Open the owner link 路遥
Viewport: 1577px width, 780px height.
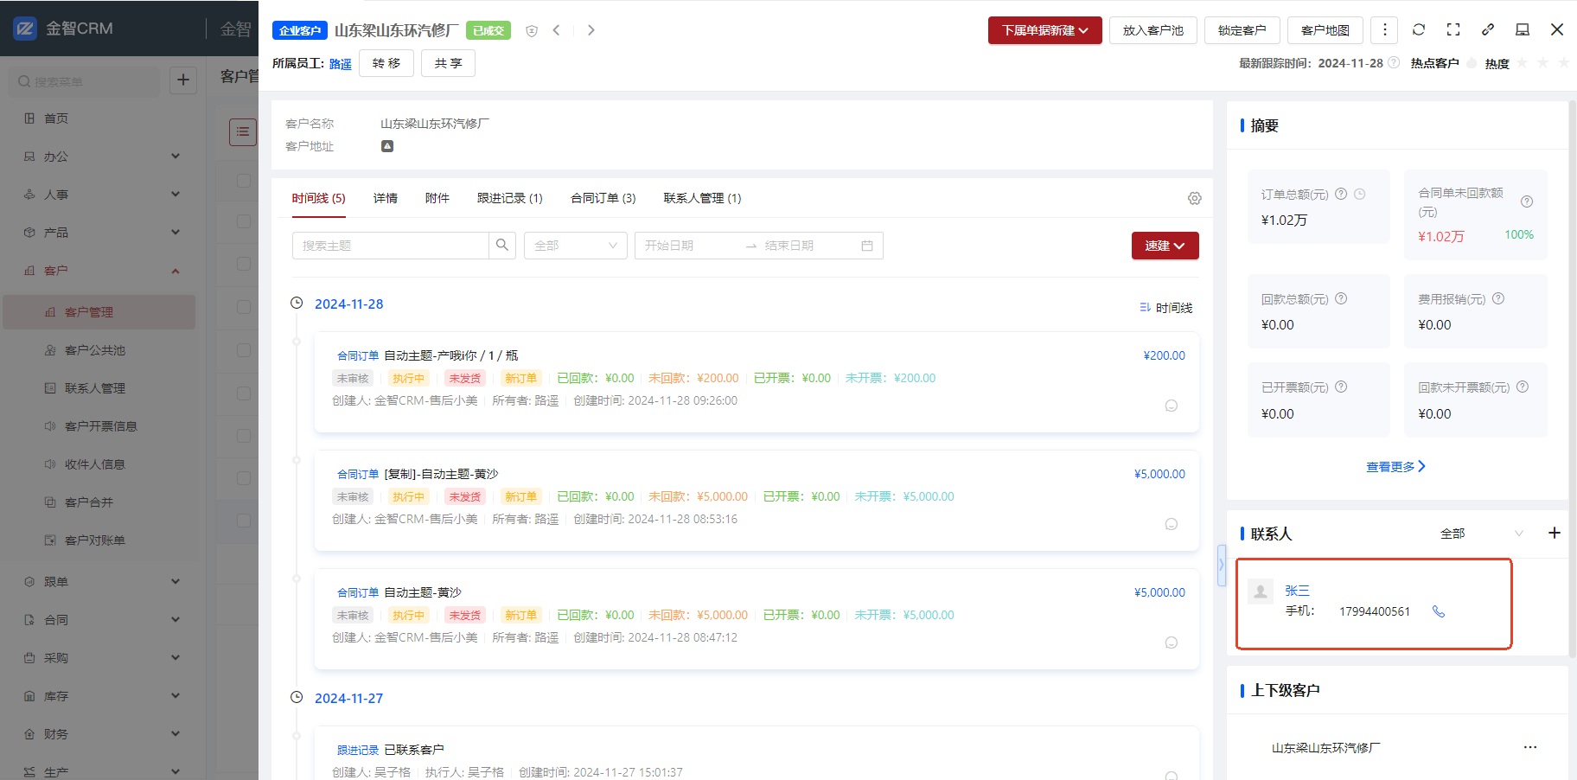point(341,64)
